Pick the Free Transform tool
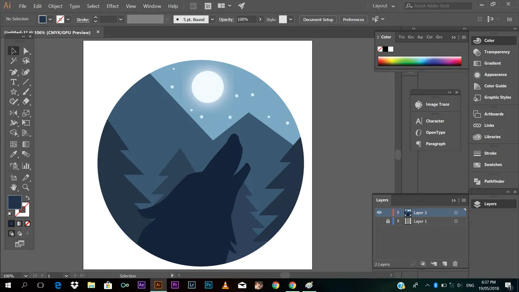This screenshot has width=519, height=292. 26,123
